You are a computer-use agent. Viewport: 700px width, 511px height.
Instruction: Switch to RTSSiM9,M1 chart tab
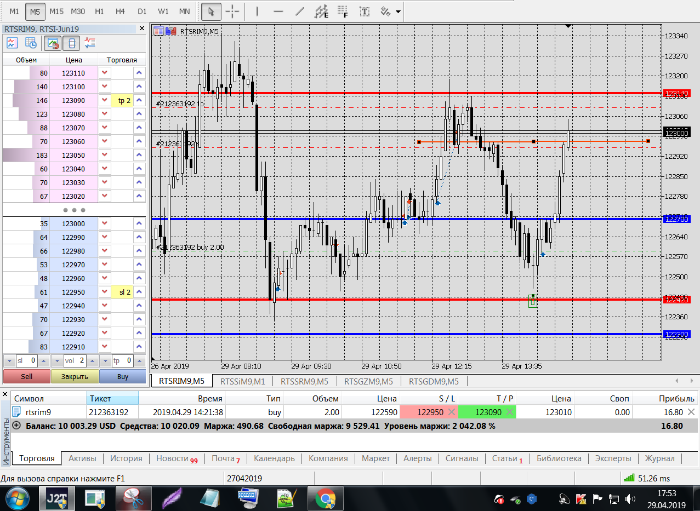click(x=242, y=381)
